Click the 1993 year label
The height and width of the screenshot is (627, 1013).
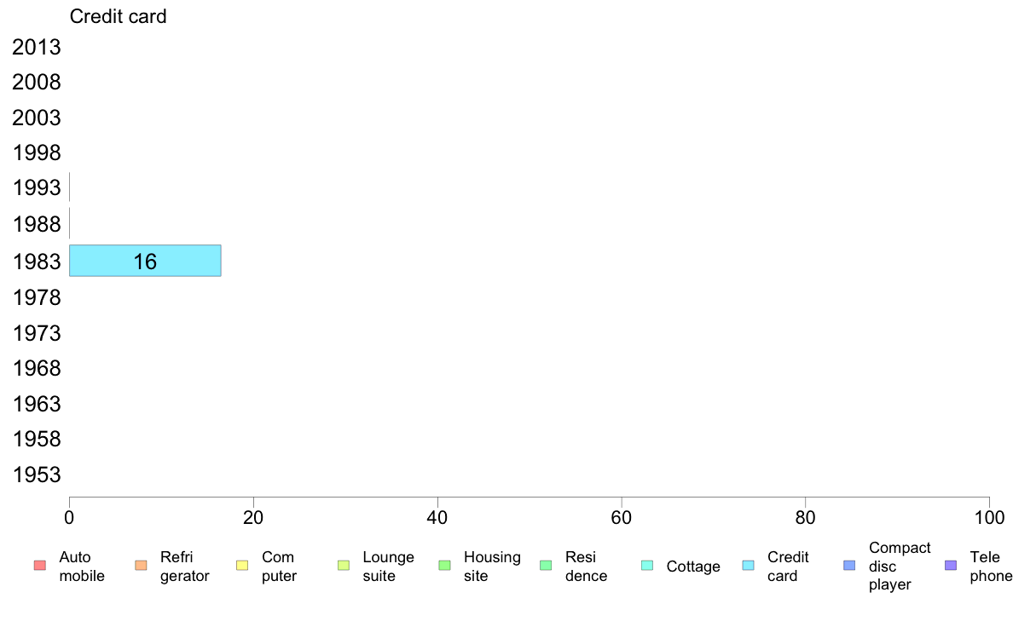37,188
